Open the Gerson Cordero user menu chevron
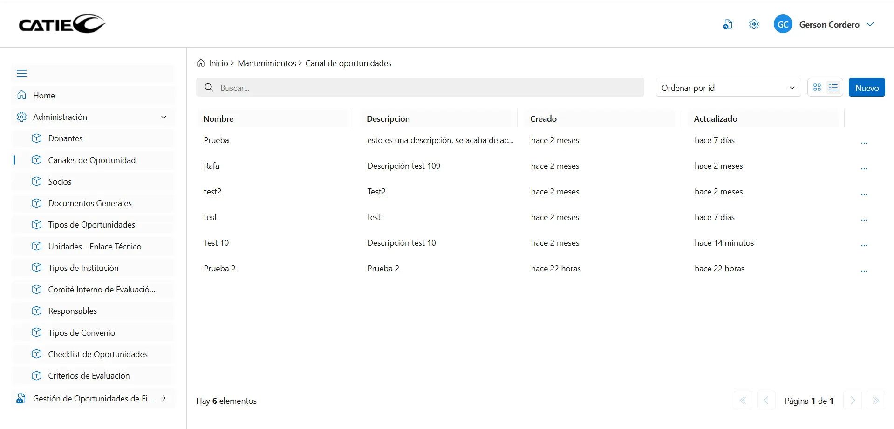This screenshot has height=429, width=894. pos(870,24)
